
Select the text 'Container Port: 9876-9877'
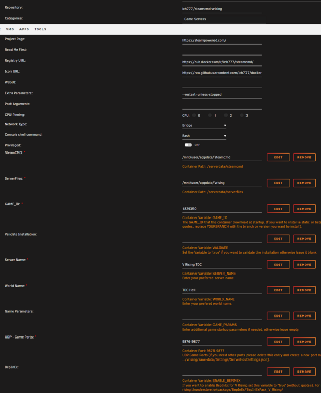pyautogui.click(x=204, y=351)
